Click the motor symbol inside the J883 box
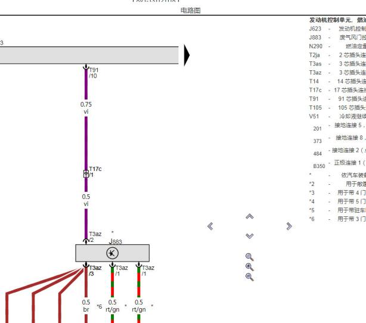This screenshot has width=366, height=323. [x=112, y=253]
